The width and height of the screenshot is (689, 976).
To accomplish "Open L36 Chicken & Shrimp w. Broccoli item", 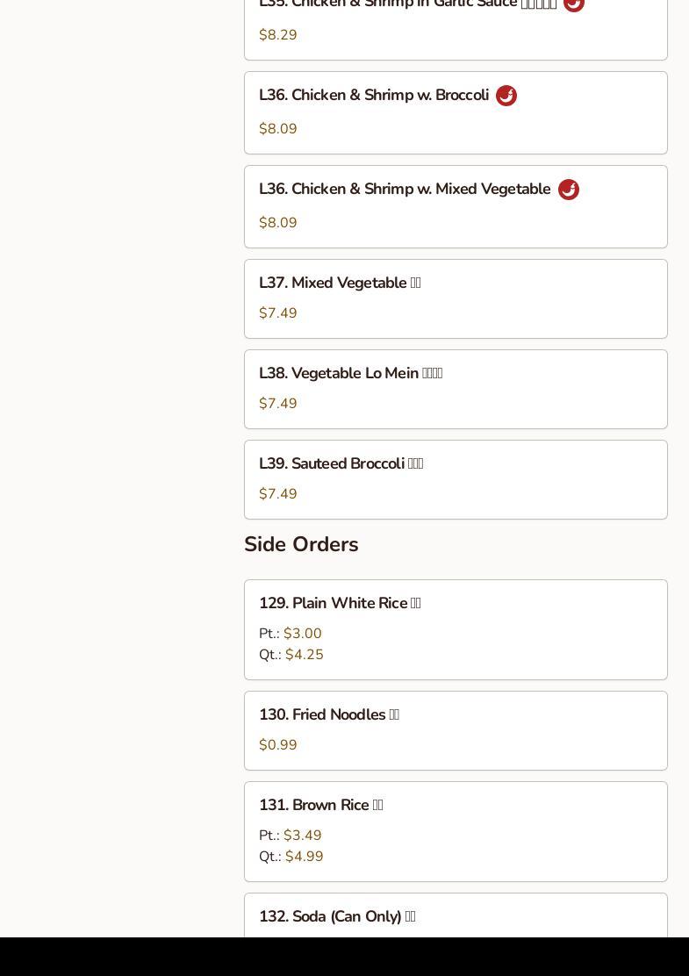I will (x=456, y=112).
